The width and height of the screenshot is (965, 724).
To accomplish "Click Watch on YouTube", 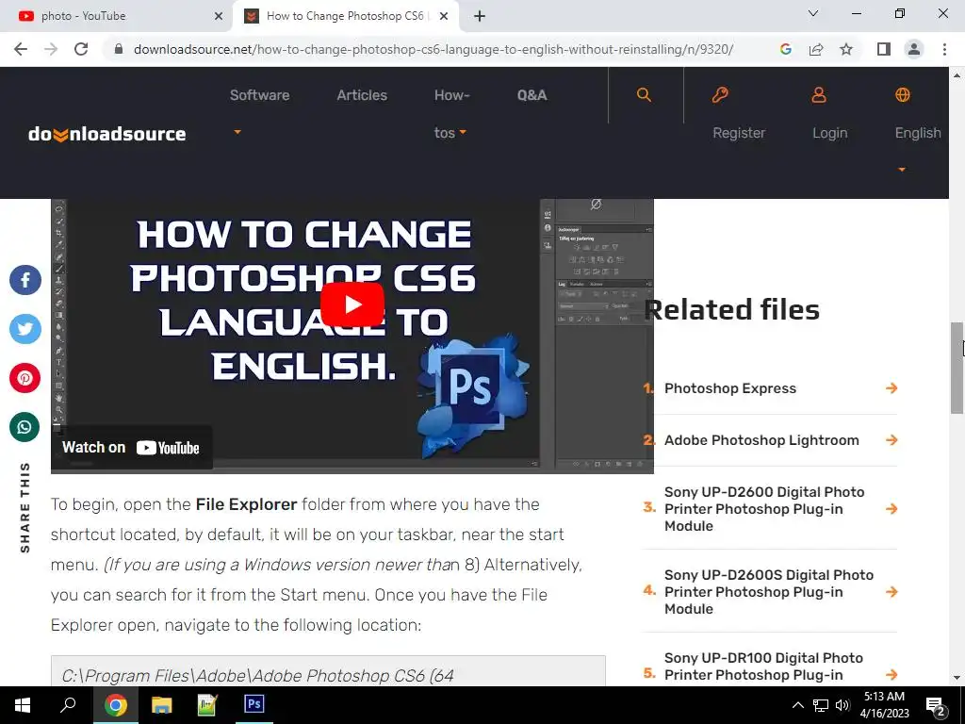I will 131,448.
